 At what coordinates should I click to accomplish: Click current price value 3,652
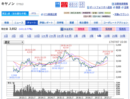[13, 29]
